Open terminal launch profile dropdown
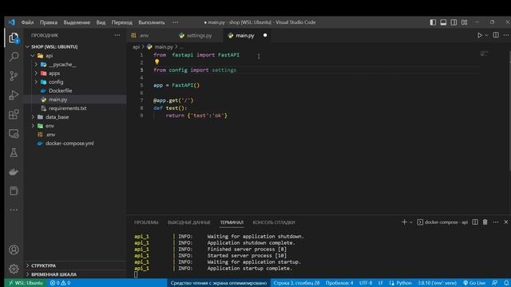The image size is (511, 287). 411,222
